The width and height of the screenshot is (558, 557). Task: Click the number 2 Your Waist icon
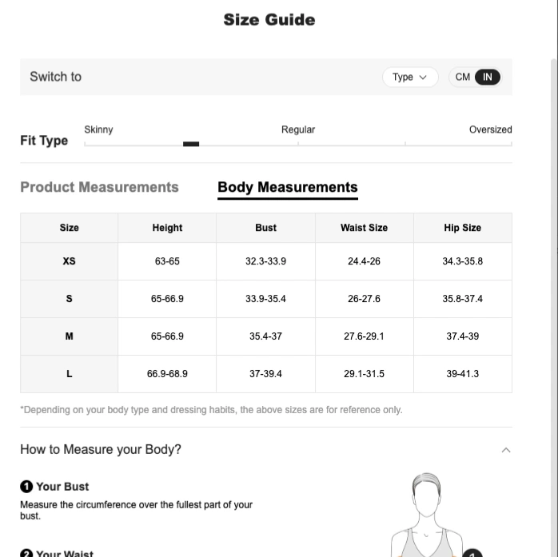pos(26,553)
